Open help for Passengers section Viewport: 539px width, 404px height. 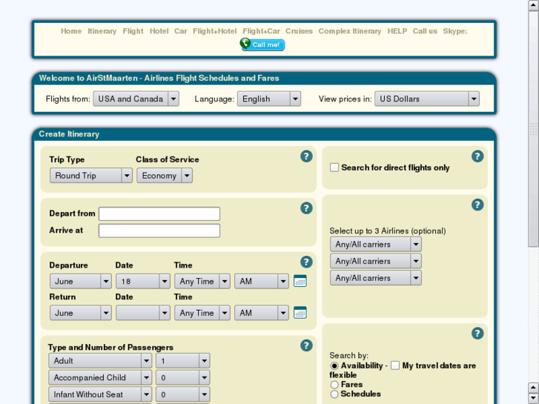pos(306,345)
